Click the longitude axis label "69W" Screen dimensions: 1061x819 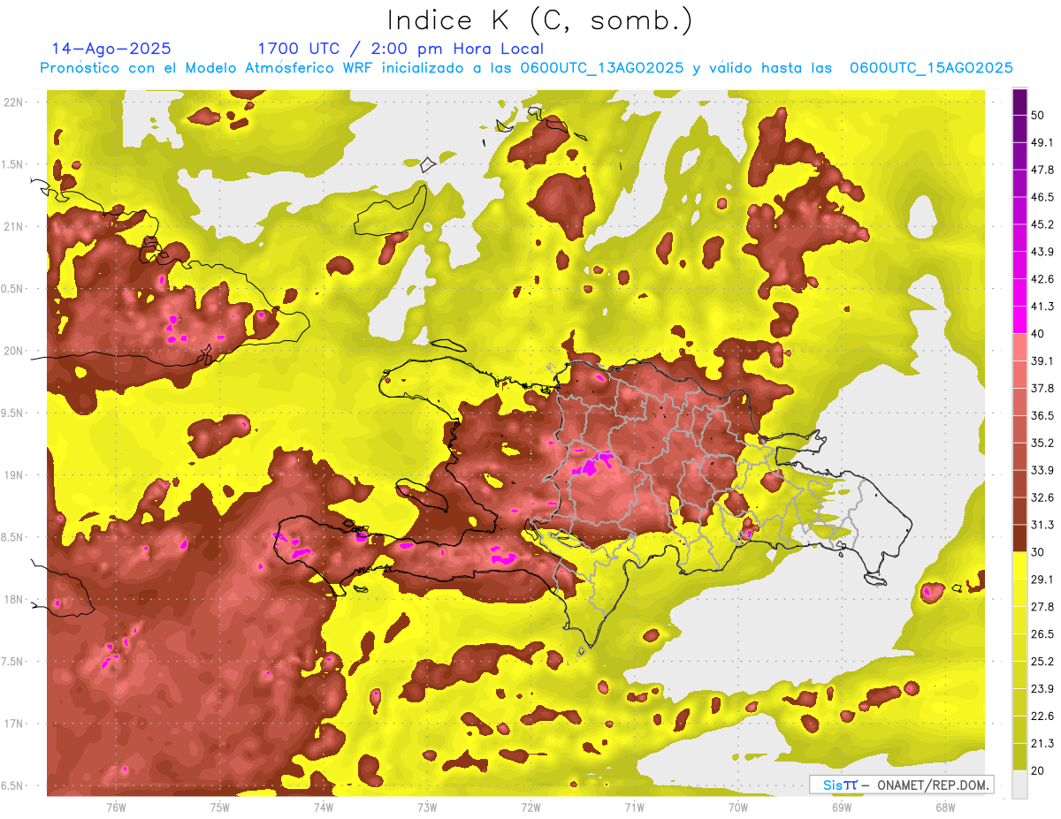[x=842, y=808]
